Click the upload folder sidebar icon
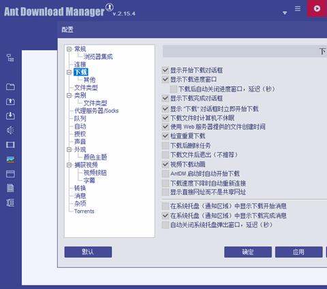 point(10,101)
